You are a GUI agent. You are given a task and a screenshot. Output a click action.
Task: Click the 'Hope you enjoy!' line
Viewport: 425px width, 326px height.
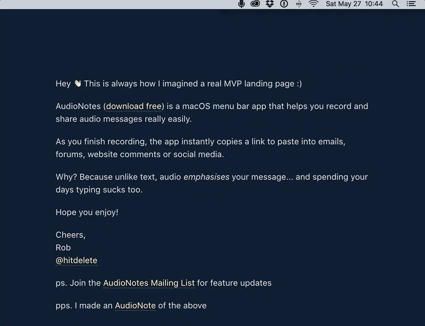[87, 213]
